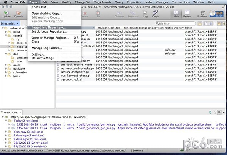Click the Apple menu icon
The width and height of the screenshot is (227, 155).
click(6, 2)
